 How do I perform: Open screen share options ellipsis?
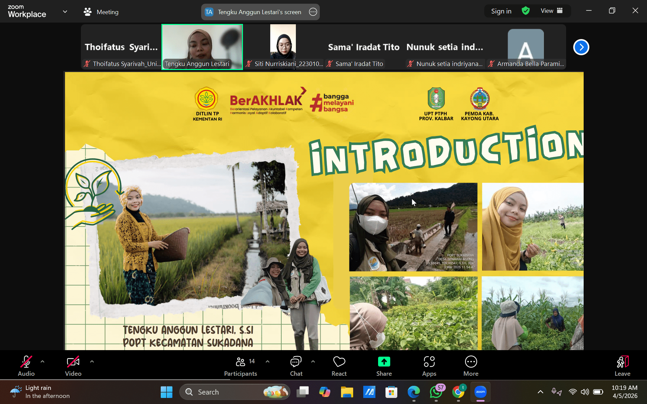coord(313,12)
